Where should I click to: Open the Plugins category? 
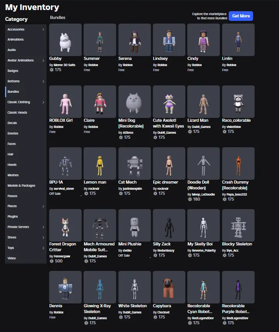click(x=26, y=216)
